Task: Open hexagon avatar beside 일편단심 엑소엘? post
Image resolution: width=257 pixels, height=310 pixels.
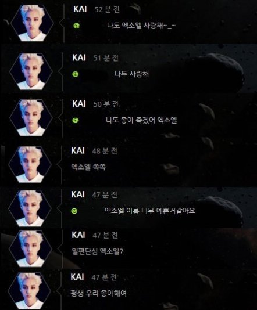Action: (x=30, y=248)
